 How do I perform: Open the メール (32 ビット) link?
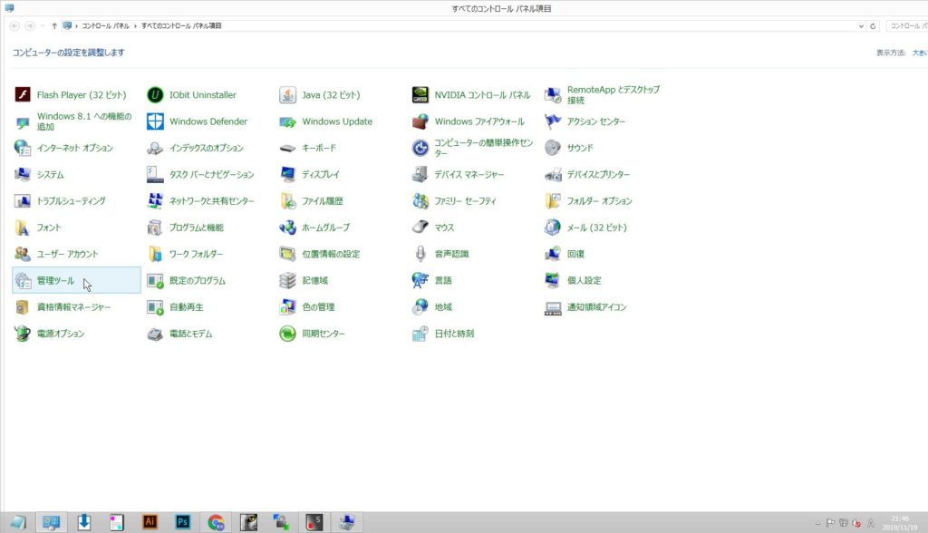click(x=596, y=228)
